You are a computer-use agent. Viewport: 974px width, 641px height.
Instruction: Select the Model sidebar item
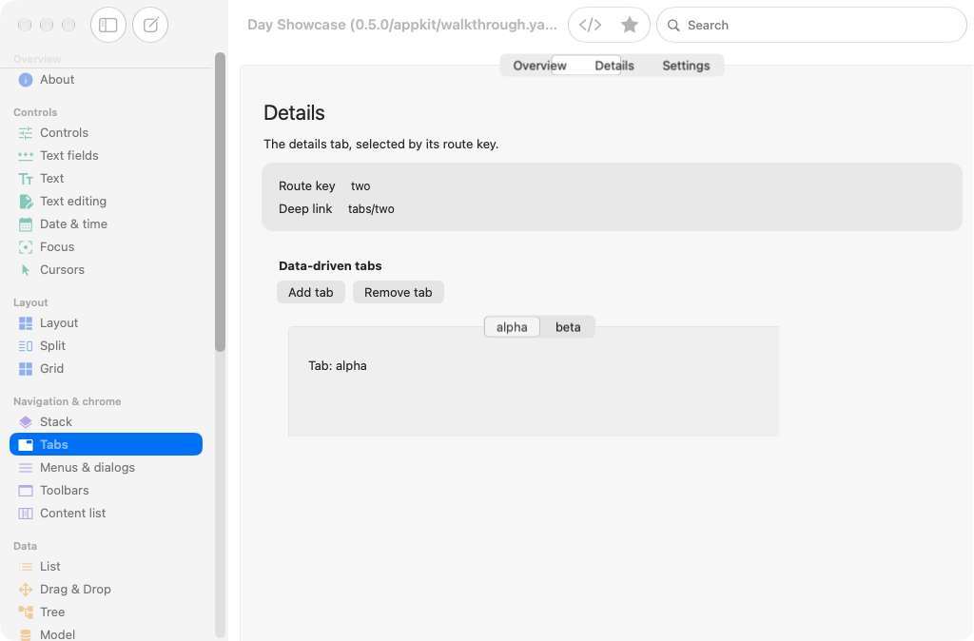pyautogui.click(x=107, y=634)
